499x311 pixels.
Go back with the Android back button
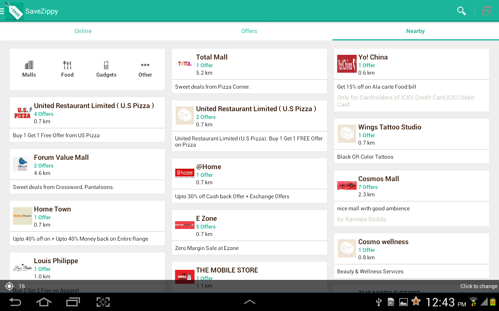pyautogui.click(x=15, y=302)
